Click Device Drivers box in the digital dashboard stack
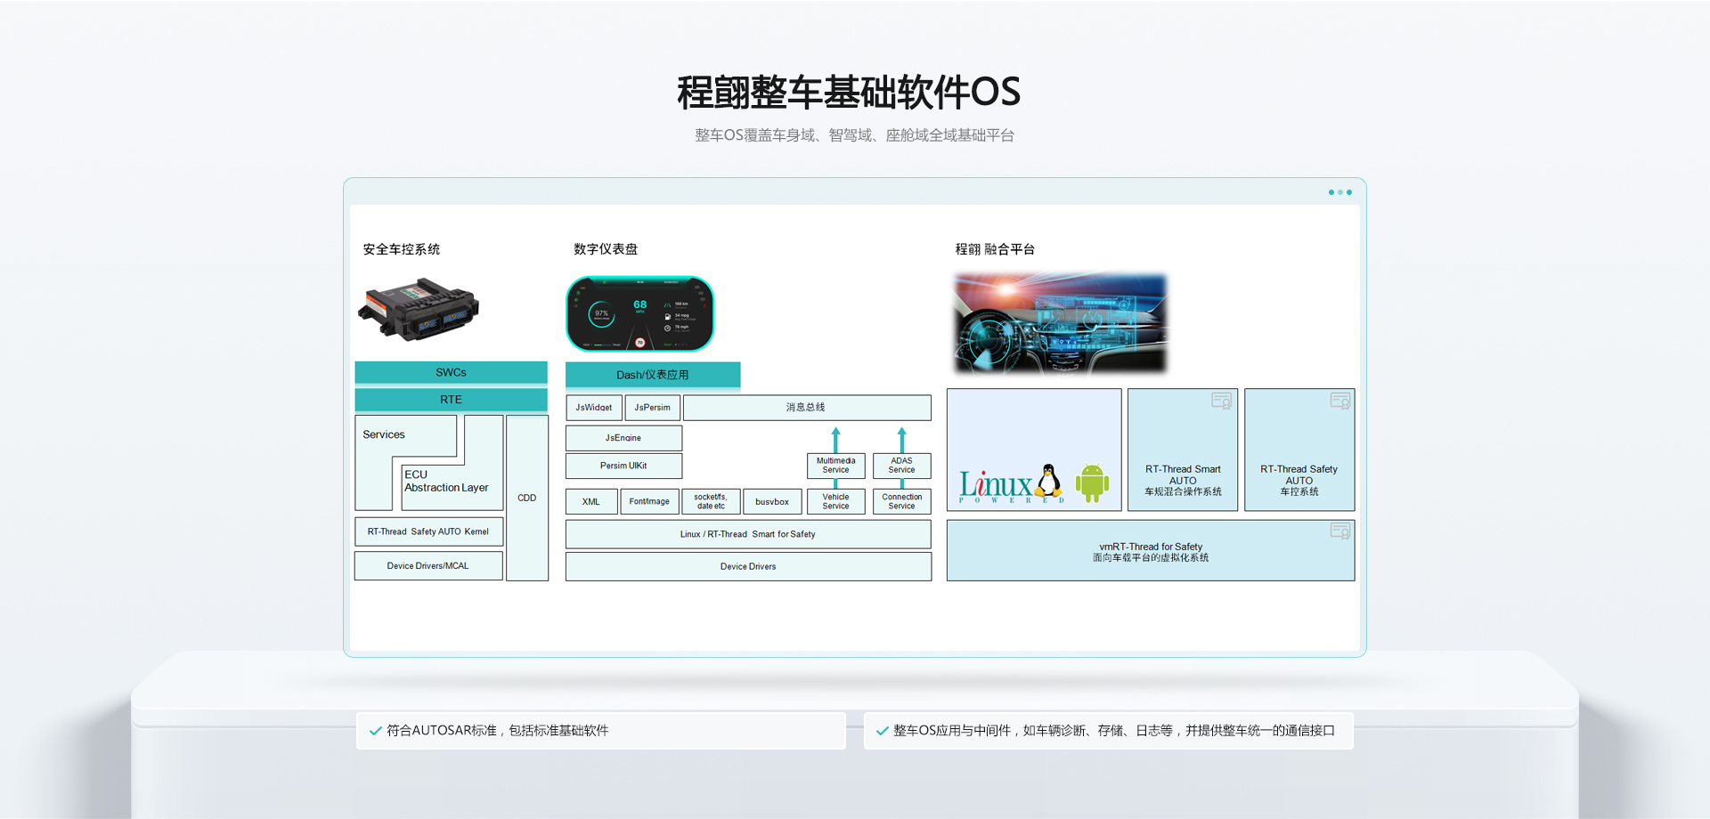1710x819 pixels. (x=748, y=566)
